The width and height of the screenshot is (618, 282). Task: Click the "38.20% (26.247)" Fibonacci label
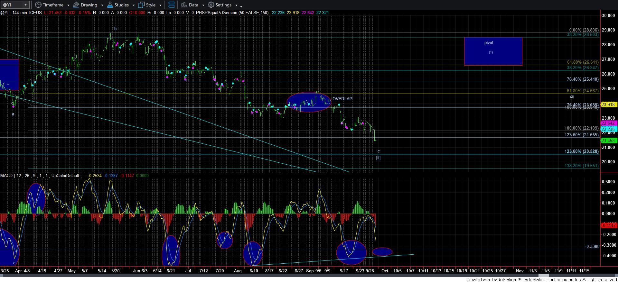click(x=583, y=68)
